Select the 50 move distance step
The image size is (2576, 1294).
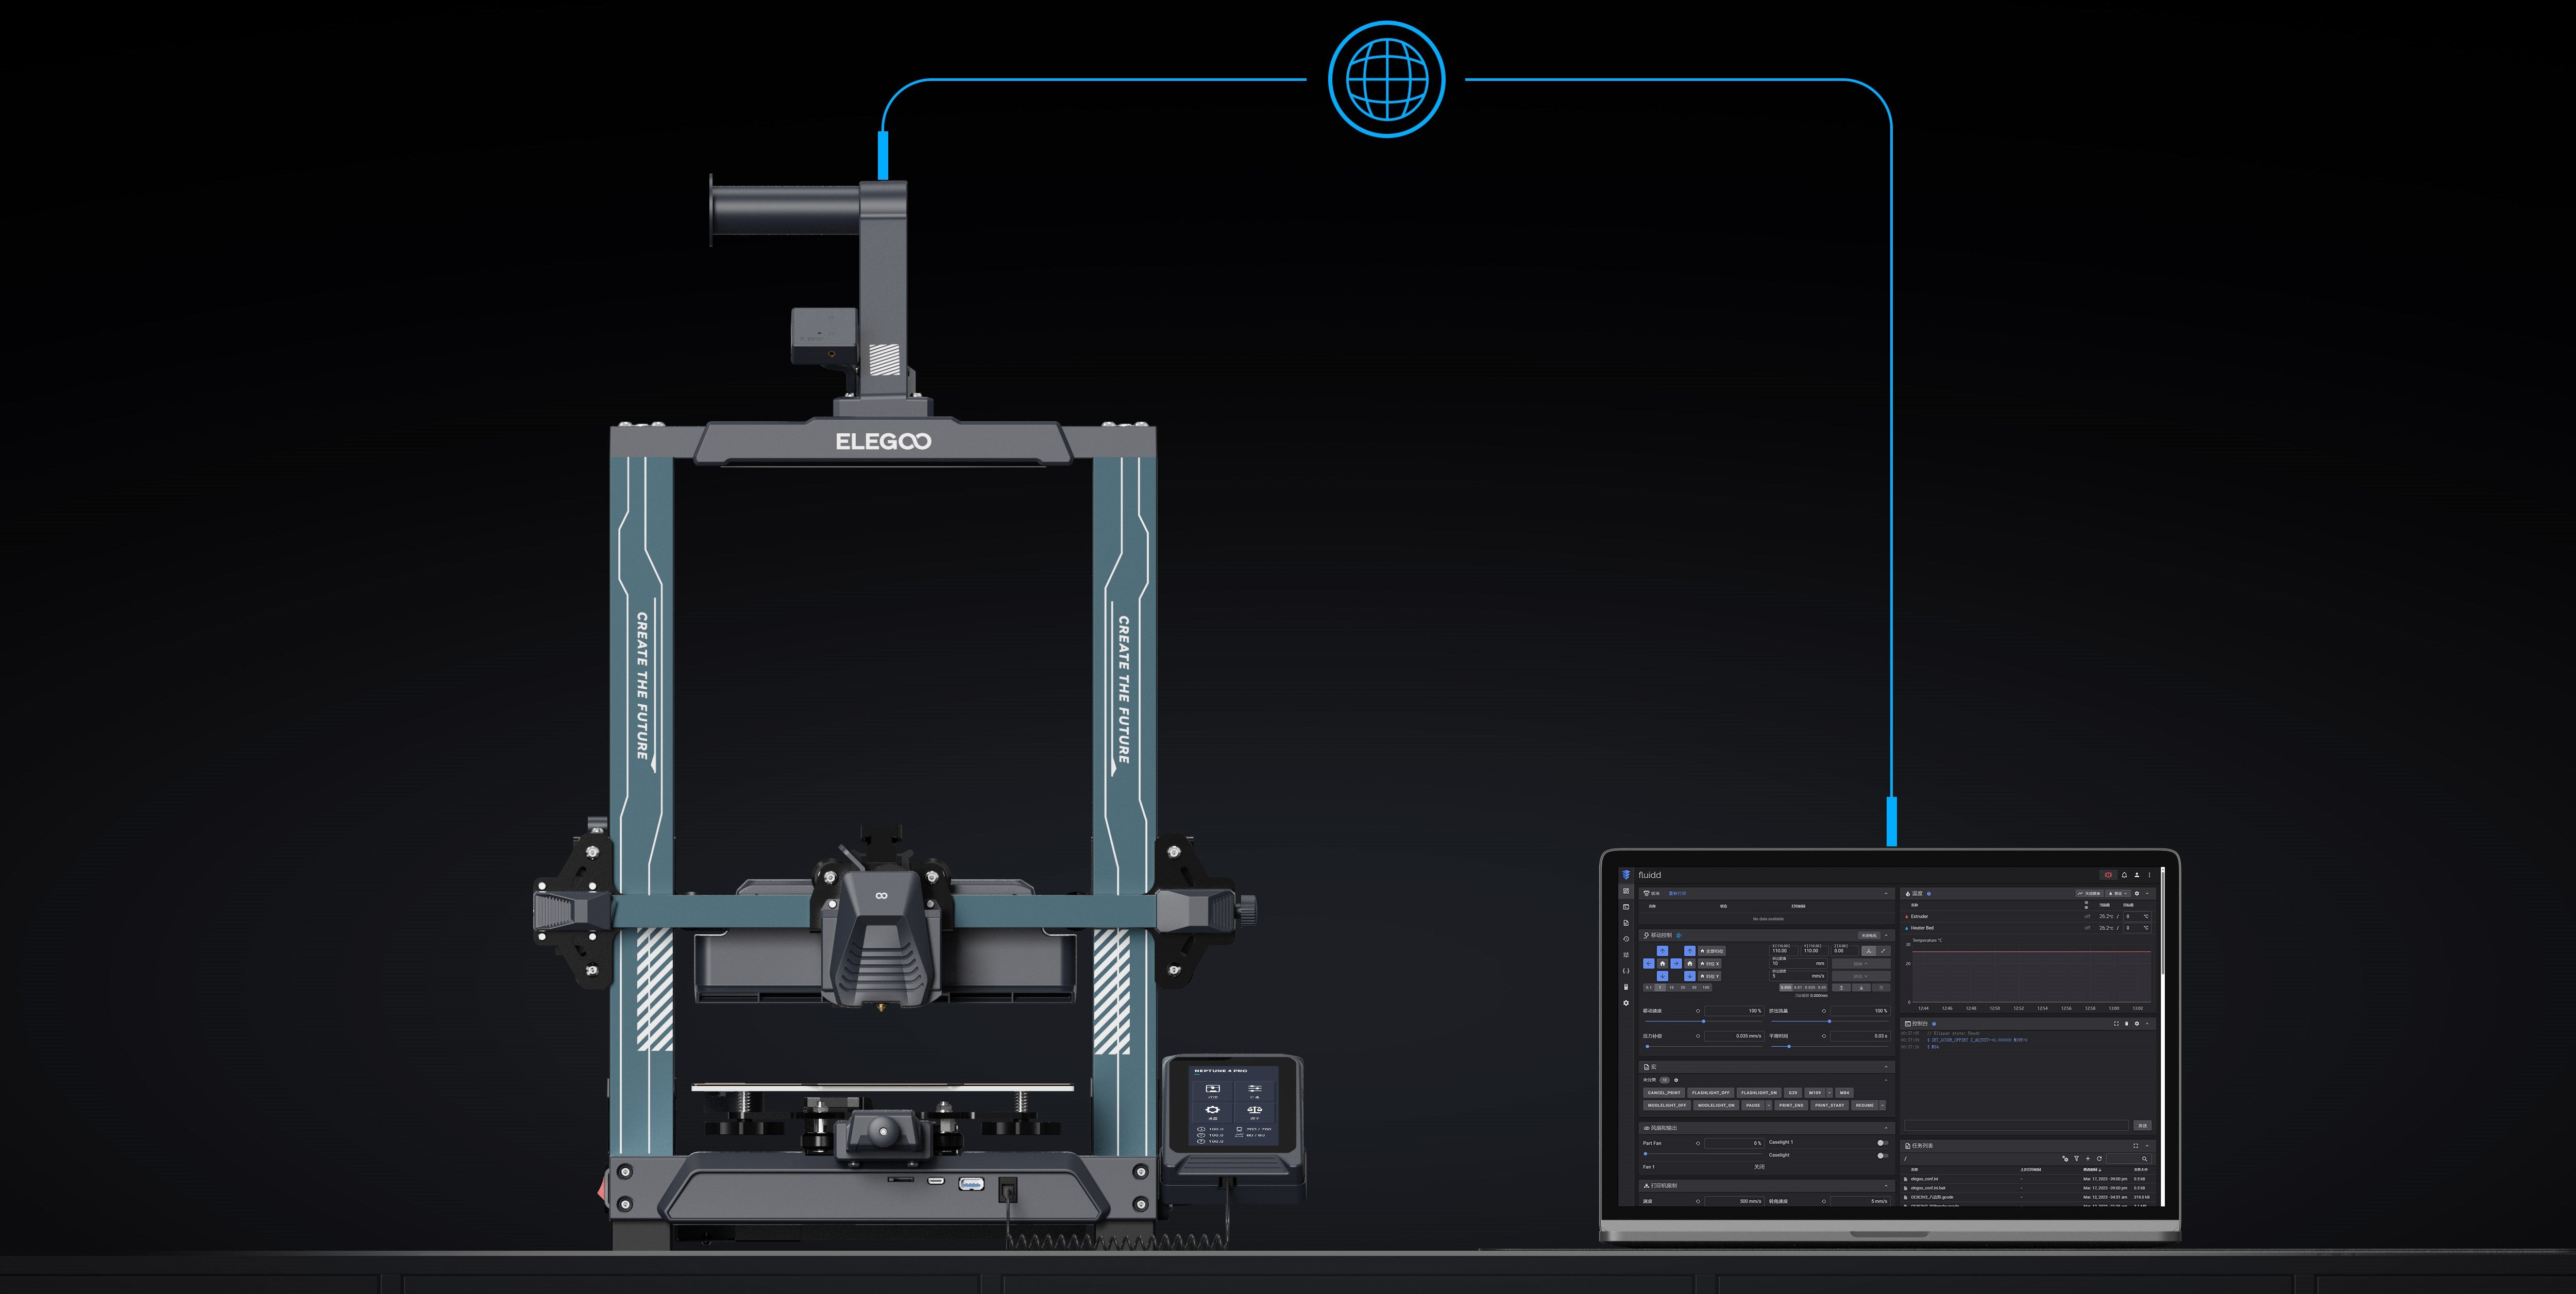point(1694,987)
